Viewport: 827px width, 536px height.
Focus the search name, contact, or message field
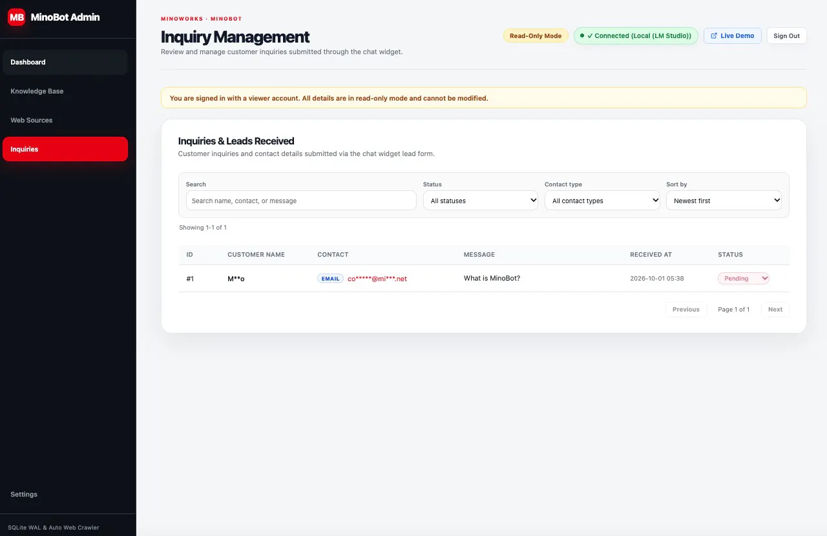click(301, 201)
